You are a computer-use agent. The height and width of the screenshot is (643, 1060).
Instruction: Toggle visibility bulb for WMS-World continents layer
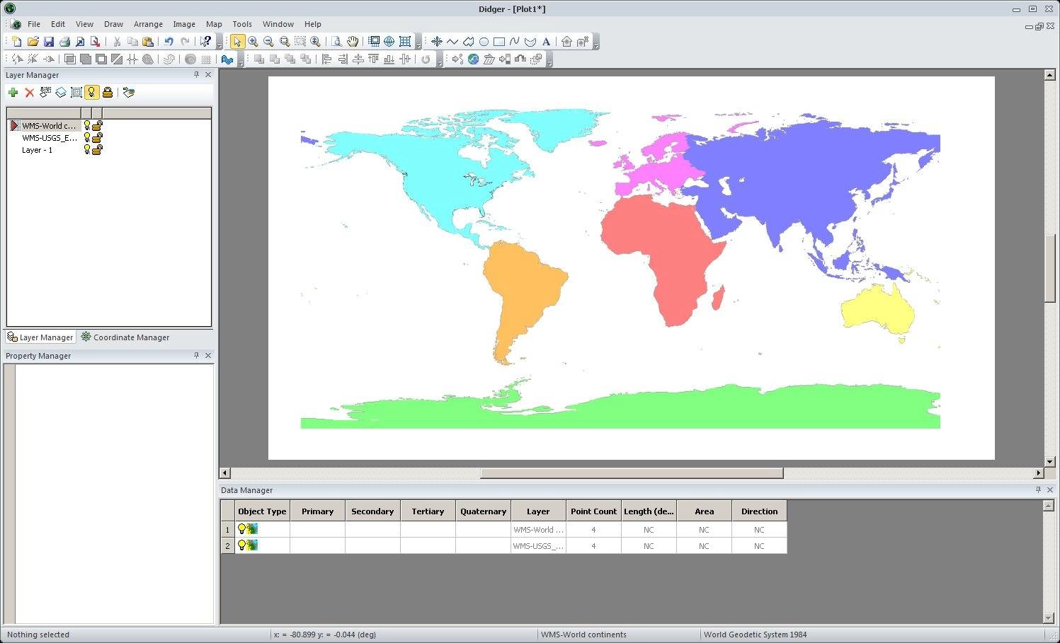click(87, 125)
